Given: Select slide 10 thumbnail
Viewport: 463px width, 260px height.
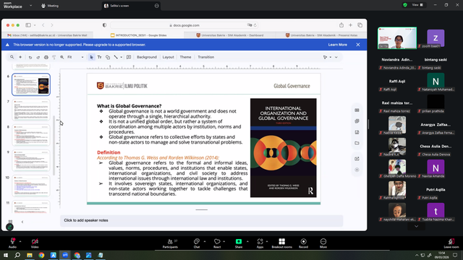Looking at the screenshot, I should tap(31, 186).
